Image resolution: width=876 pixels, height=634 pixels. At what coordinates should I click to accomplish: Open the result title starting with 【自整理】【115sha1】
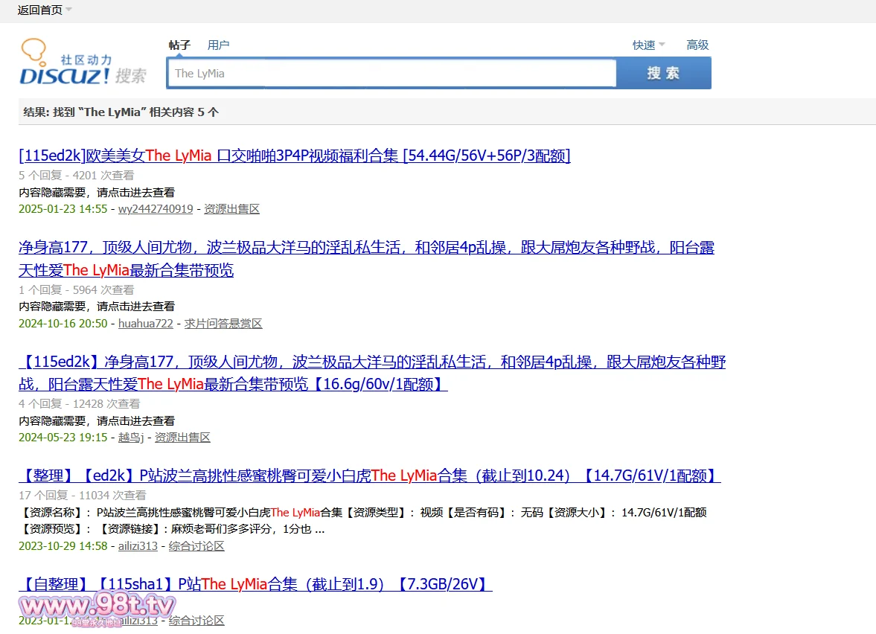point(255,584)
